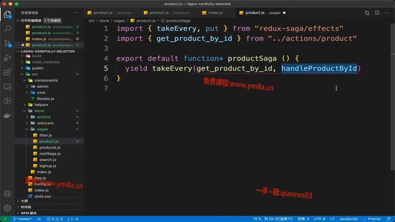
Task: Open filter.js in sagas folder
Action: coord(46,135)
